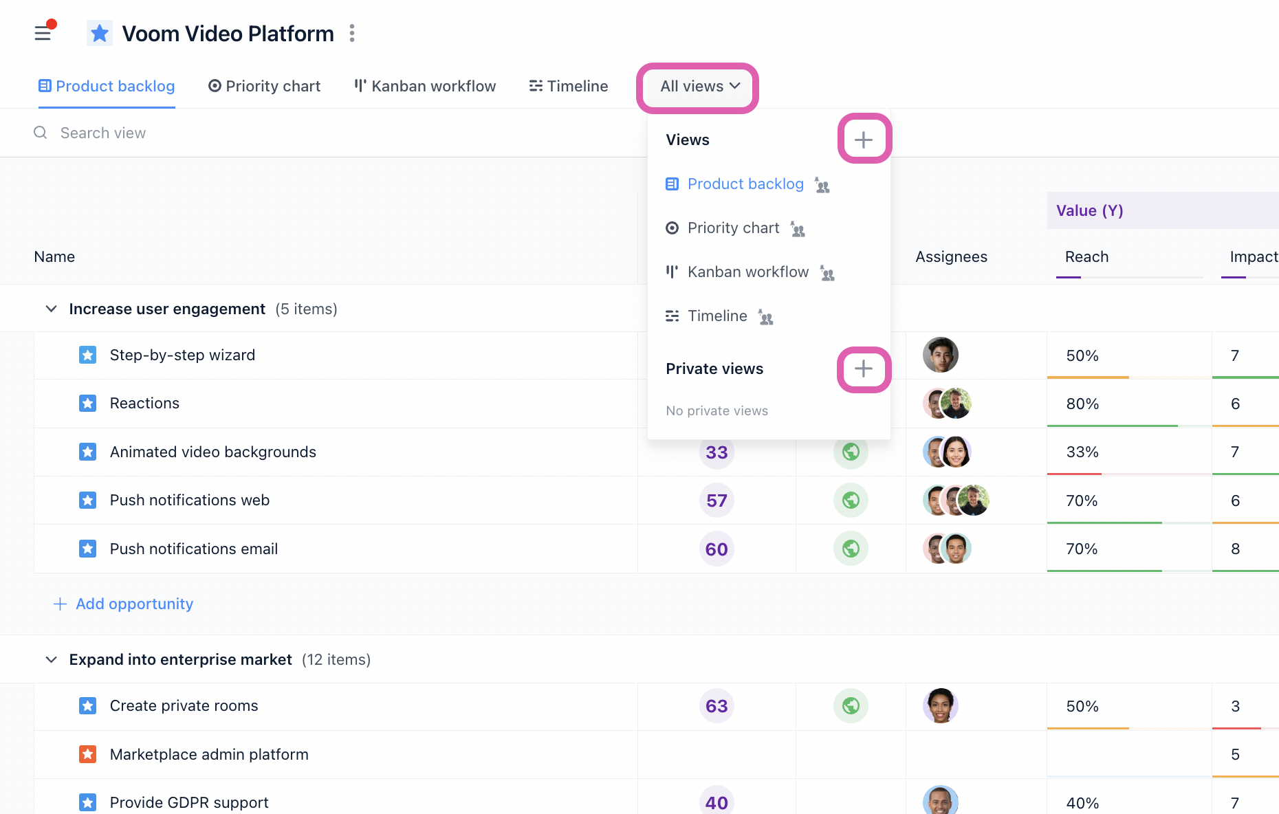Click the Impact column header
Viewport: 1279px width, 814px height.
[x=1254, y=256]
